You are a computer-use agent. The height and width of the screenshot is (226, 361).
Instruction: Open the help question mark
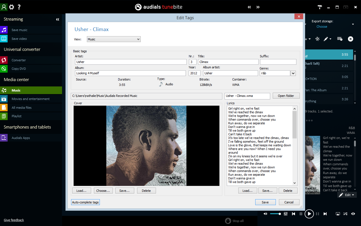pos(19,7)
